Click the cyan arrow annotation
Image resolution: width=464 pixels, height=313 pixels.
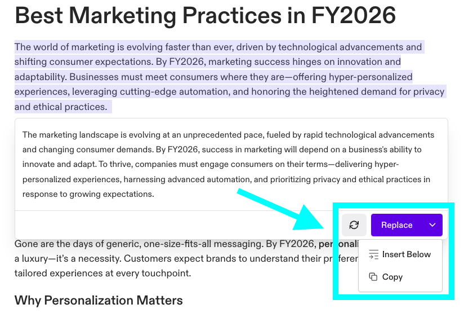click(x=281, y=210)
